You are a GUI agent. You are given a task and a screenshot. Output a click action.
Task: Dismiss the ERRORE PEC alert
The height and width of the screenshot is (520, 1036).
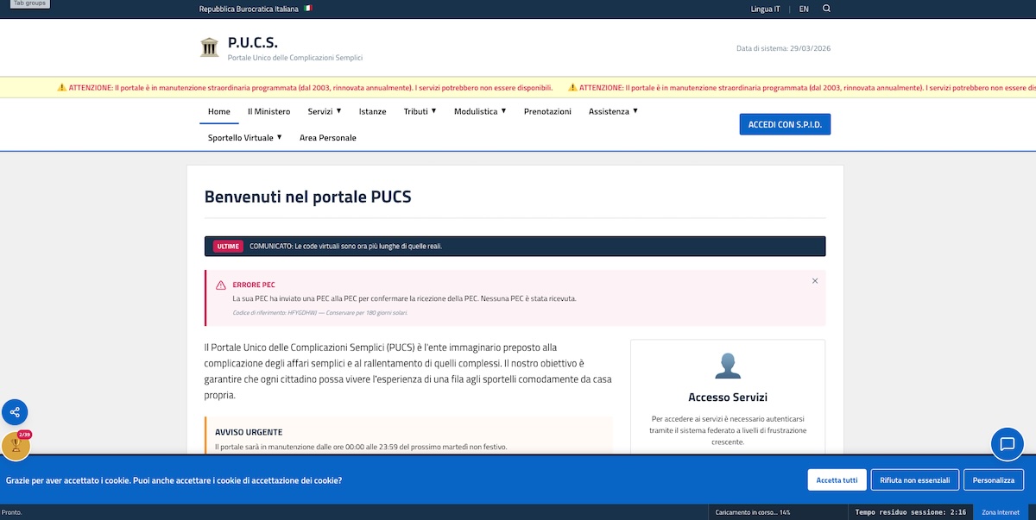(x=815, y=281)
